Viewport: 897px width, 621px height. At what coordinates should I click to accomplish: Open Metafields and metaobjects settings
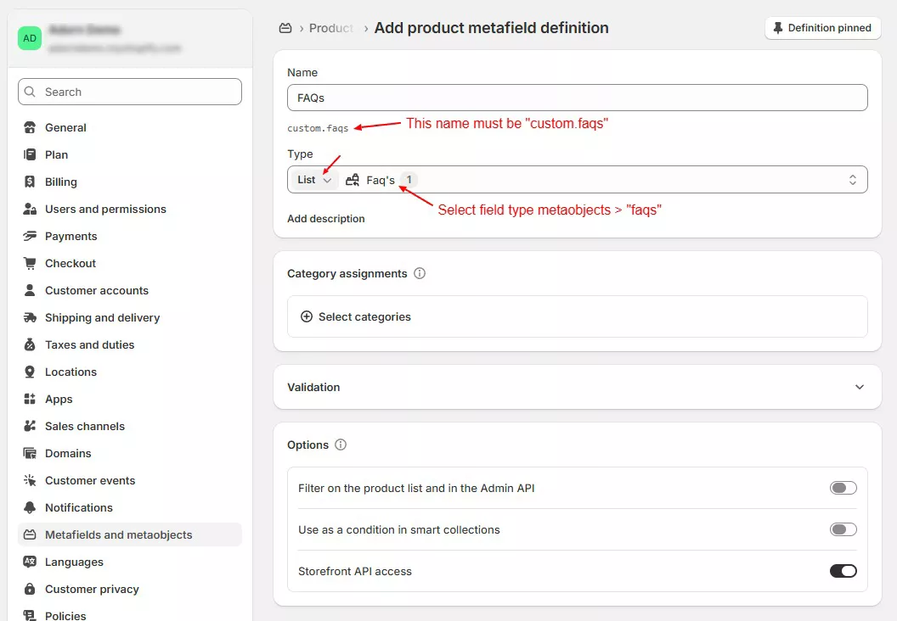pyautogui.click(x=119, y=534)
